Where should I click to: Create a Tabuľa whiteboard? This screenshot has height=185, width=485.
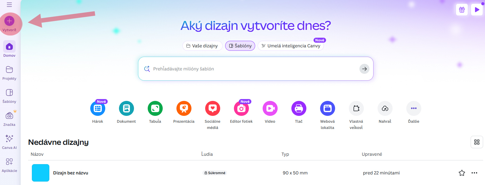pos(155,108)
